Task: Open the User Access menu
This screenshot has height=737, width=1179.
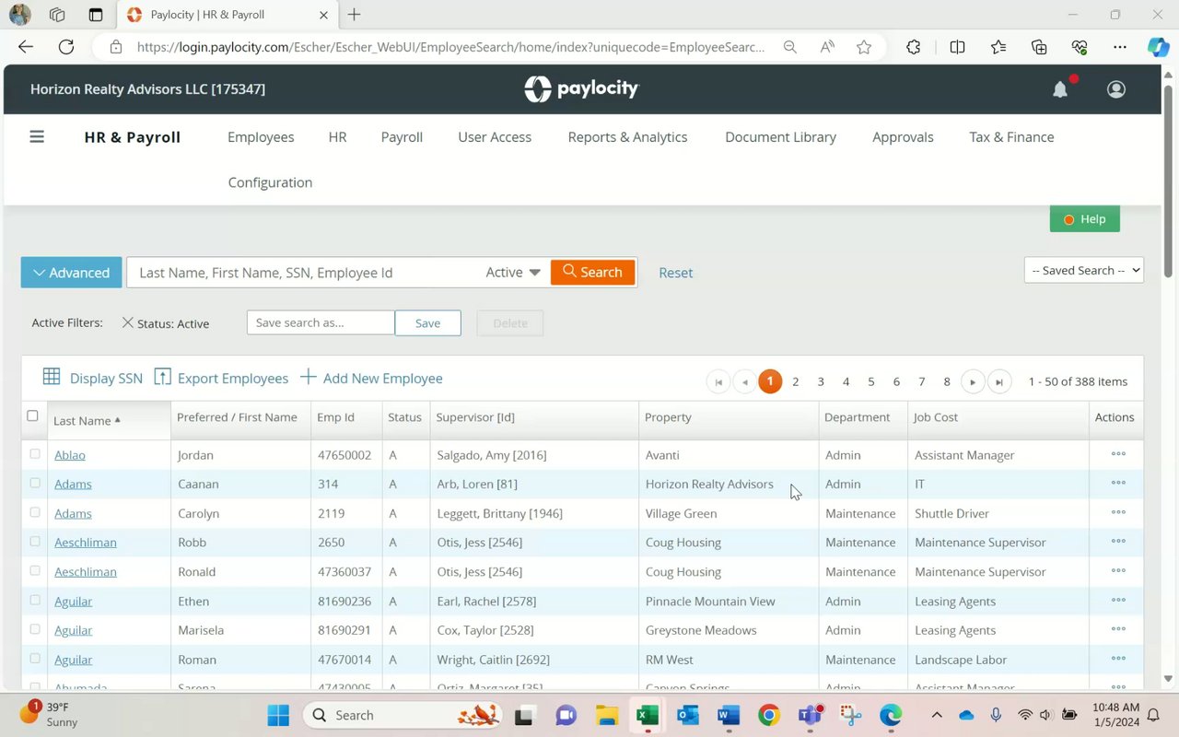Action: (x=495, y=137)
